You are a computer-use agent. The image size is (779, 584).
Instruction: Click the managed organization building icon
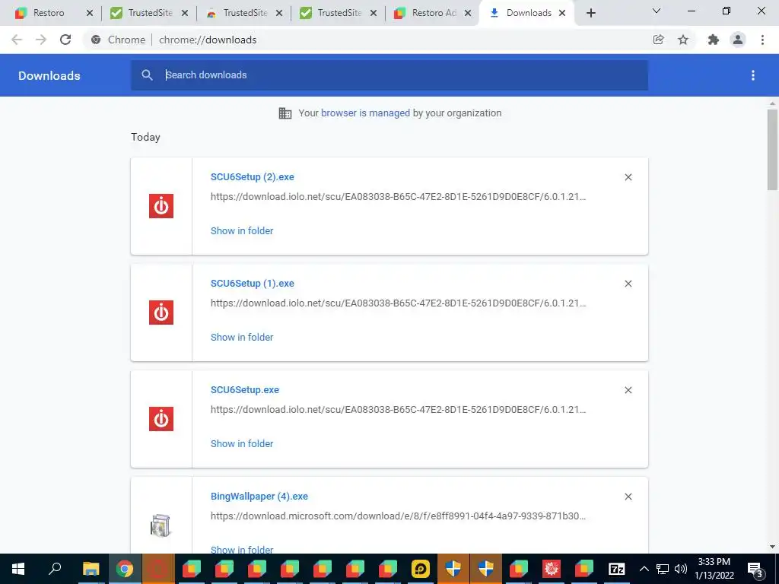[285, 113]
